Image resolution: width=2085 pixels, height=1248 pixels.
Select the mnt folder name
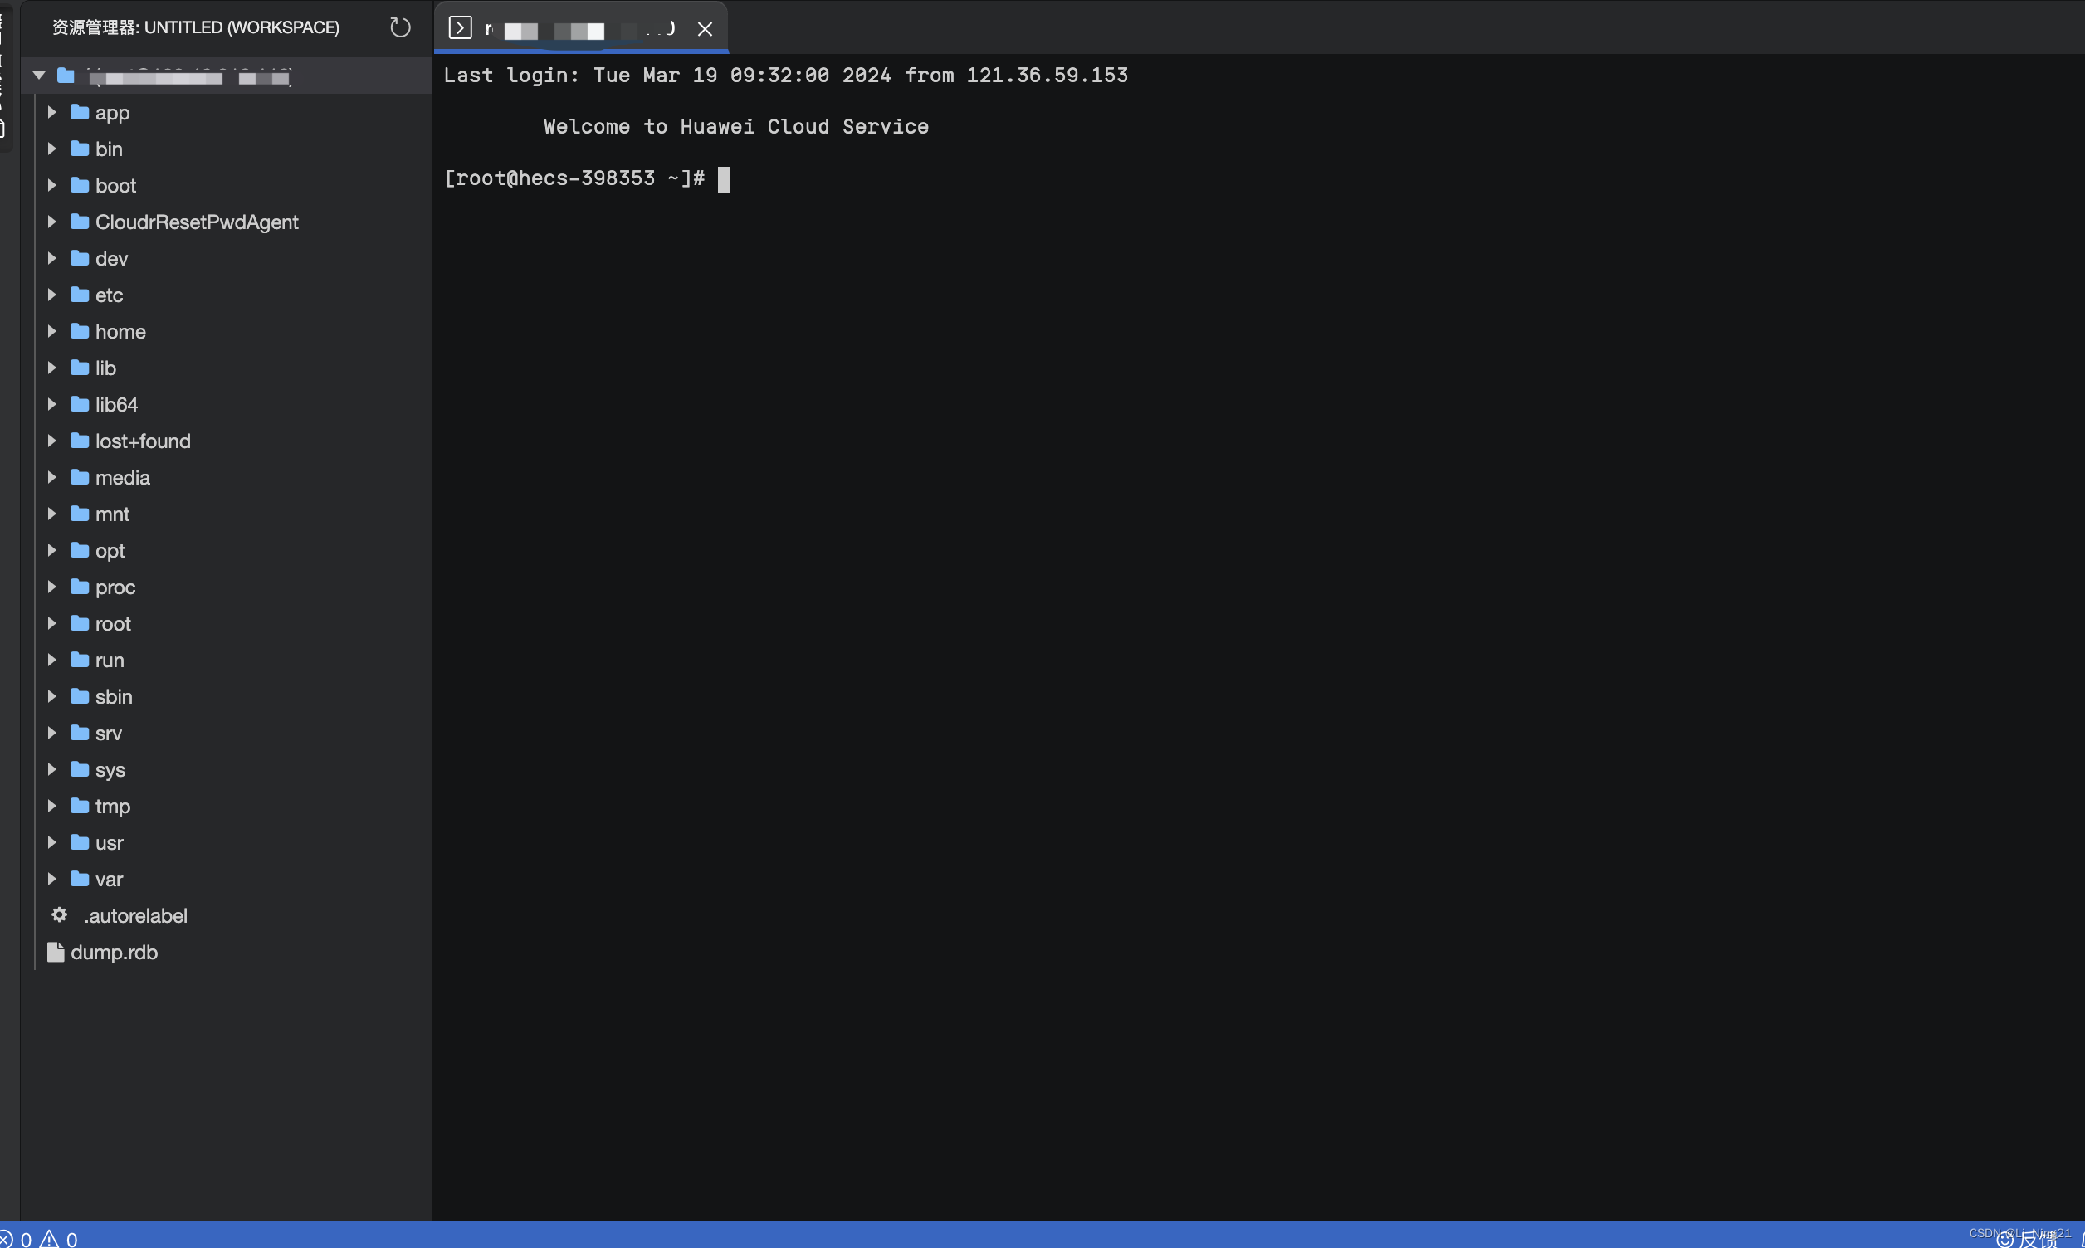[x=112, y=514]
